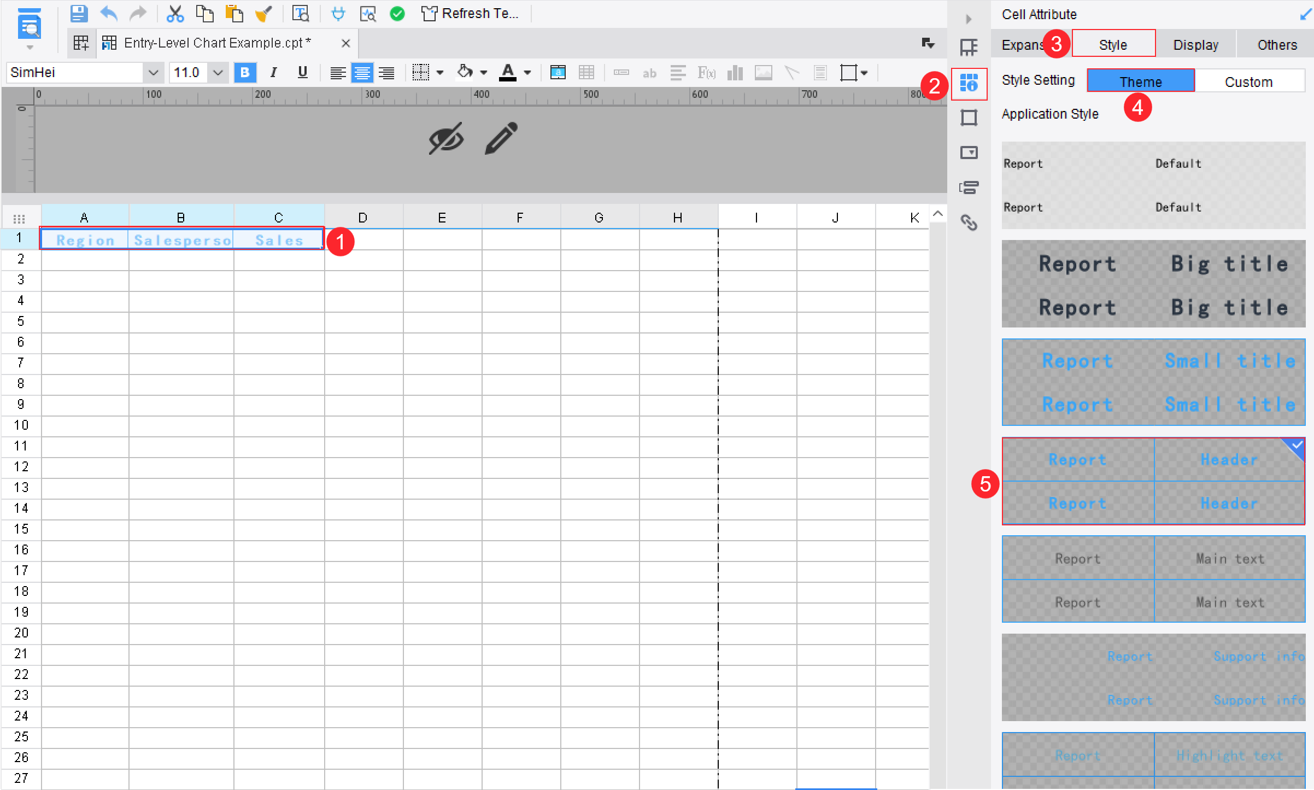1314x790 pixels.
Task: Click the Paste clipboard icon
Action: tap(234, 14)
